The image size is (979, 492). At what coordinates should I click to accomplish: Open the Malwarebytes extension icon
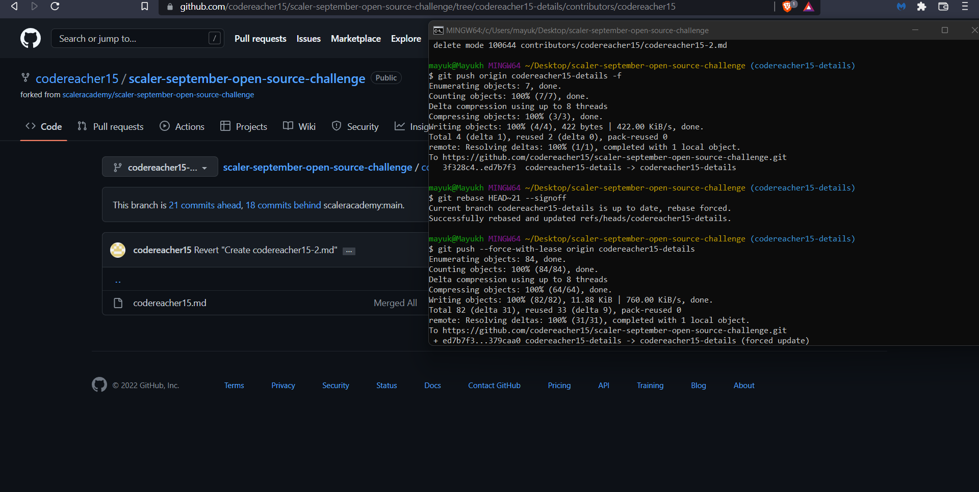tap(901, 7)
